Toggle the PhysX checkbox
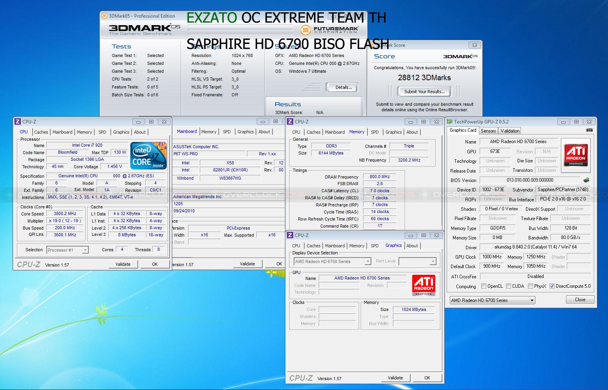 [531, 286]
